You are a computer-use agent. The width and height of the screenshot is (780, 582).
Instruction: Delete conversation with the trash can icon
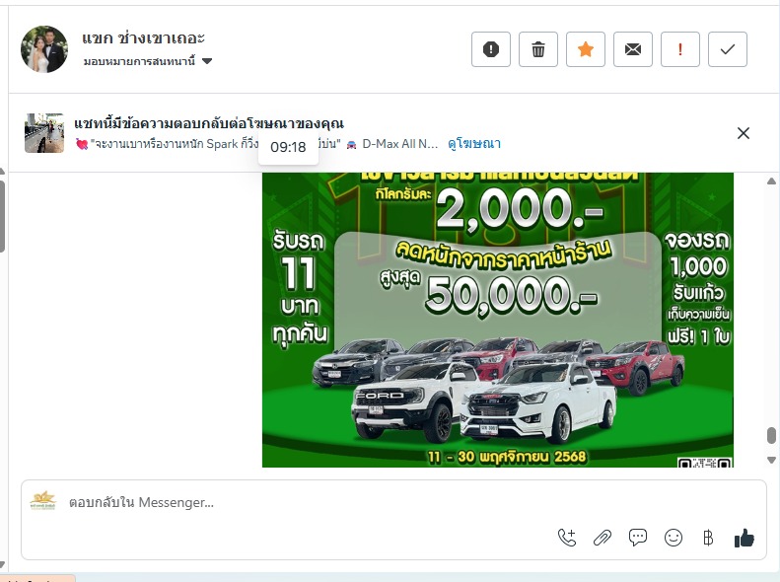(x=537, y=49)
